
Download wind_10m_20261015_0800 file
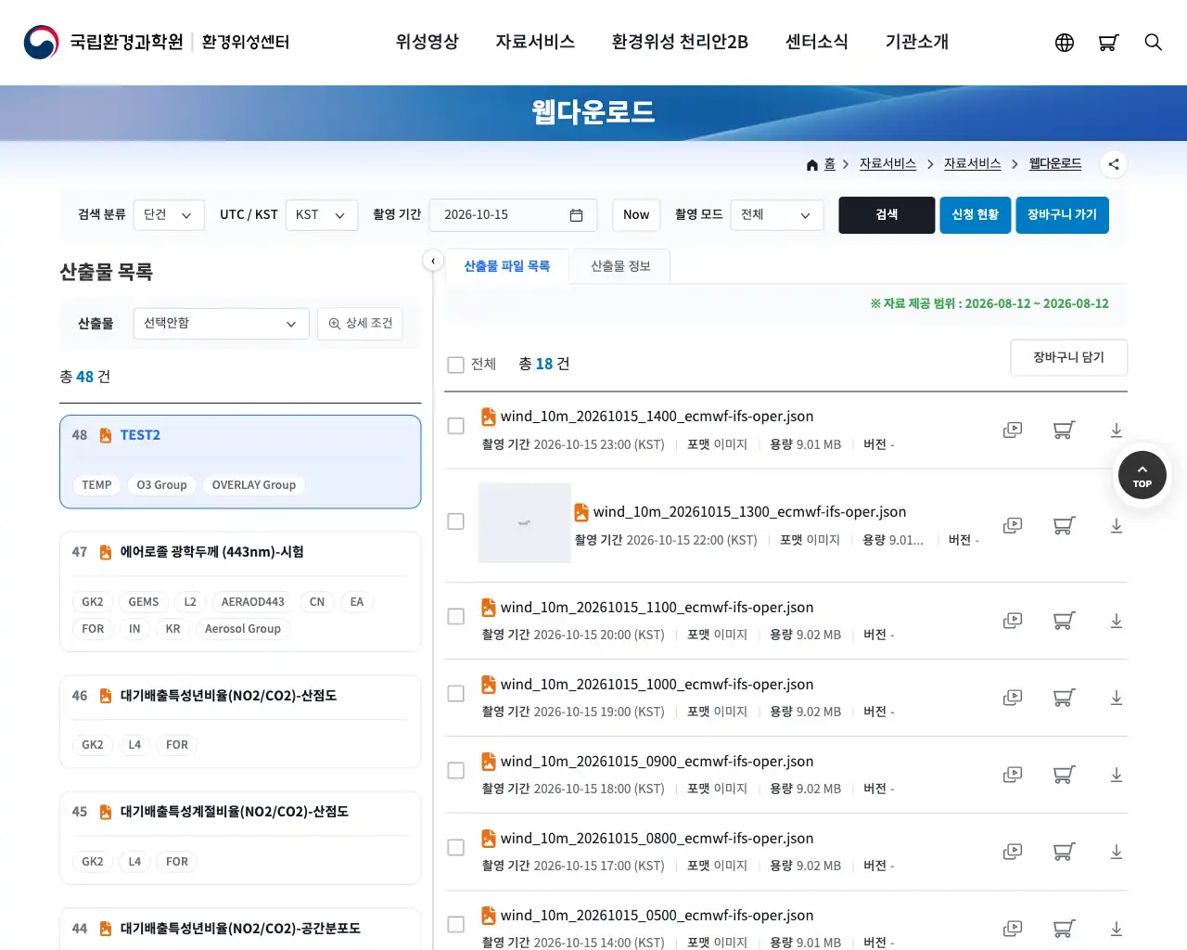(x=1117, y=852)
